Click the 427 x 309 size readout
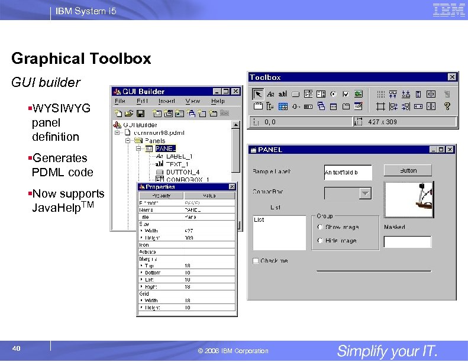Image resolution: width=468 pixels, height=362 pixels. 382,122
